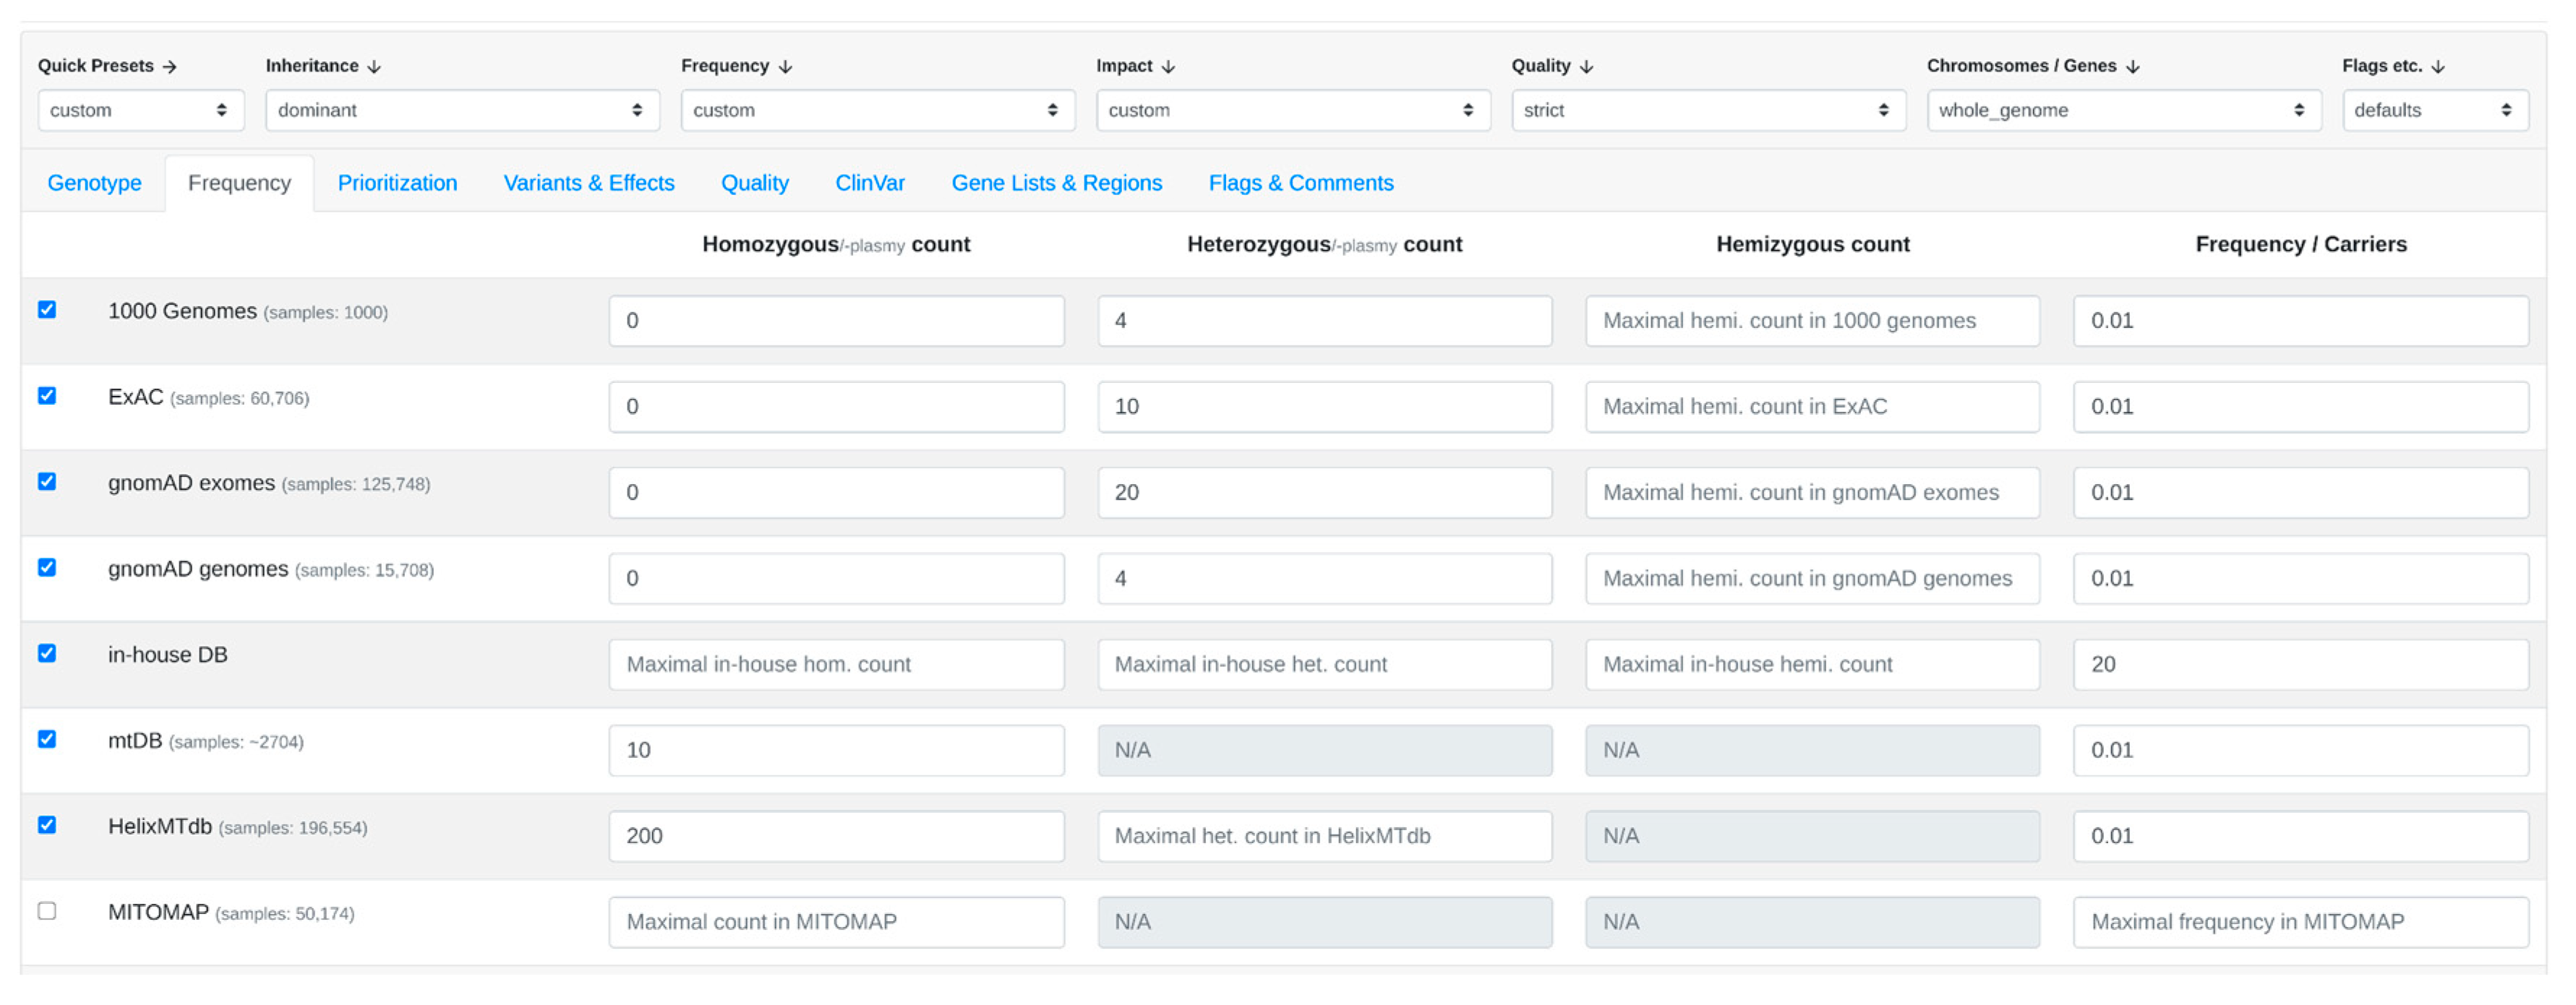This screenshot has height=1005, width=2576.
Task: Open the Flags & Comments tab
Action: coord(1300,183)
